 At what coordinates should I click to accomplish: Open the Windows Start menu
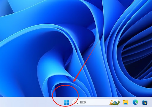tap(66, 102)
